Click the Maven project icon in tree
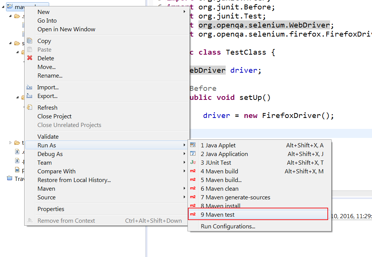This screenshot has width=372, height=257. point(10,6)
